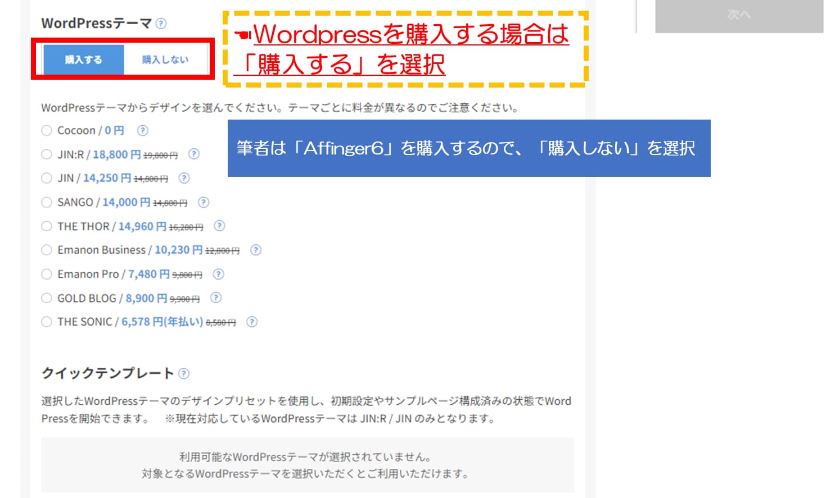Click the THE SONIC theme label text
Image resolution: width=835 pixels, height=498 pixels.
click(x=146, y=322)
